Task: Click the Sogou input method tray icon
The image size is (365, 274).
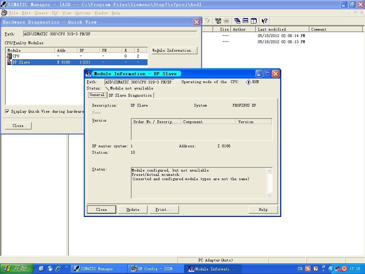Action: 308,269
